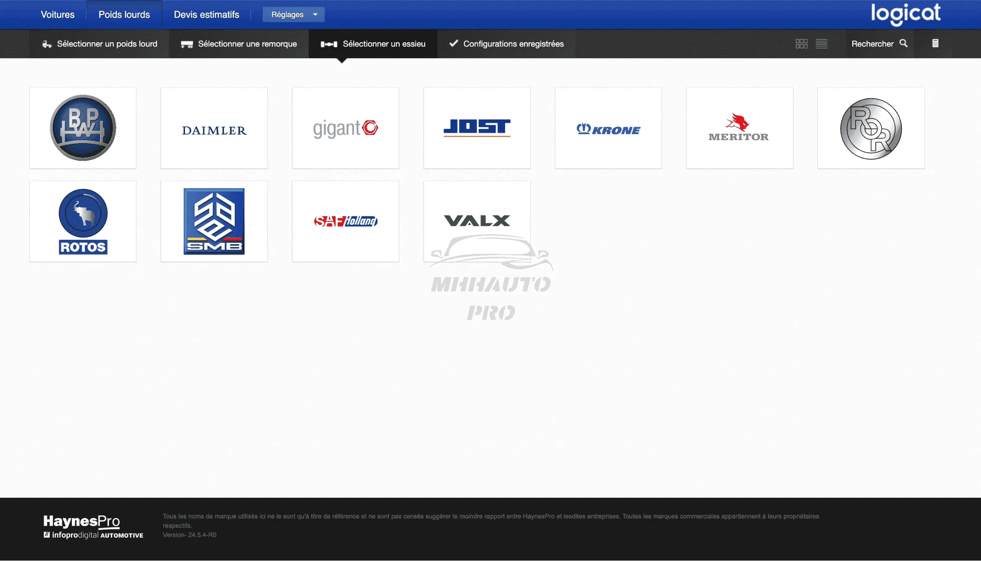
Task: Switch to grid view layout icon
Action: click(x=801, y=43)
